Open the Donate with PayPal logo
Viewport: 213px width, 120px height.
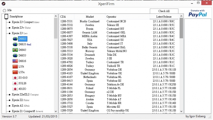198,13
